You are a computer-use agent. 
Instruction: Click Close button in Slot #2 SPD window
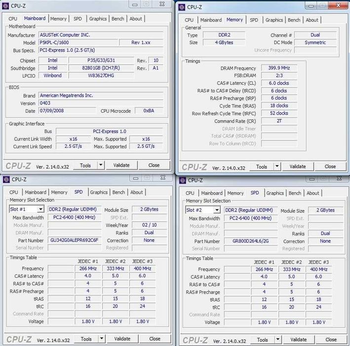[331, 340]
